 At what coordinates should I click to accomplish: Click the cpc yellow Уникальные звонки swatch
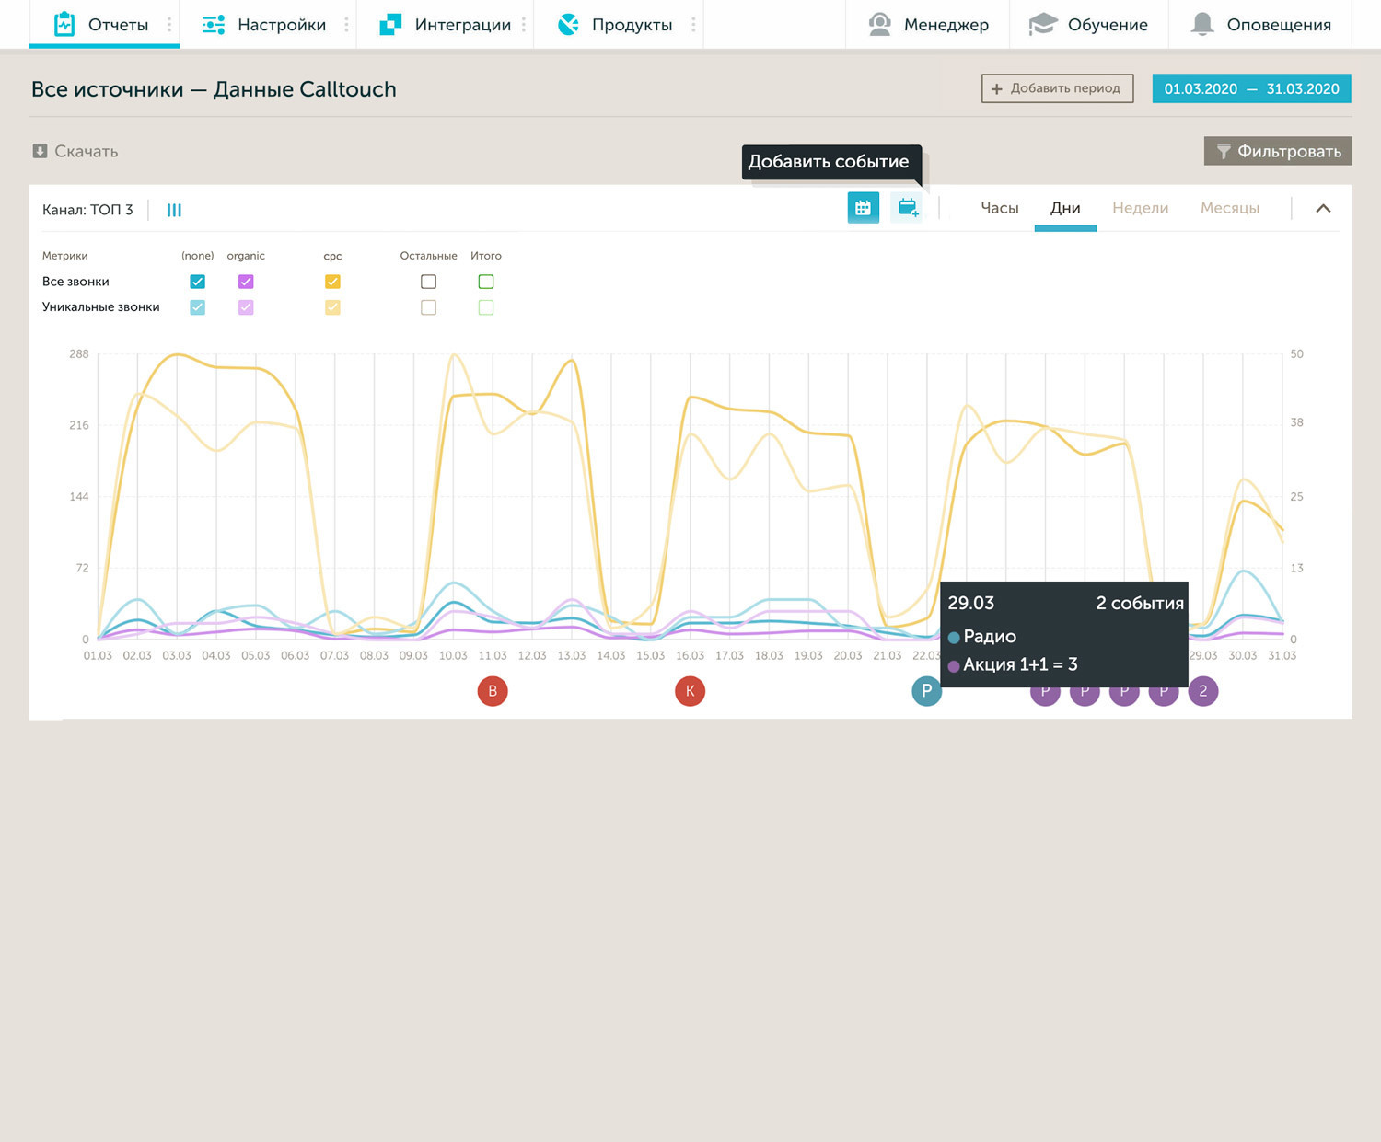[332, 307]
